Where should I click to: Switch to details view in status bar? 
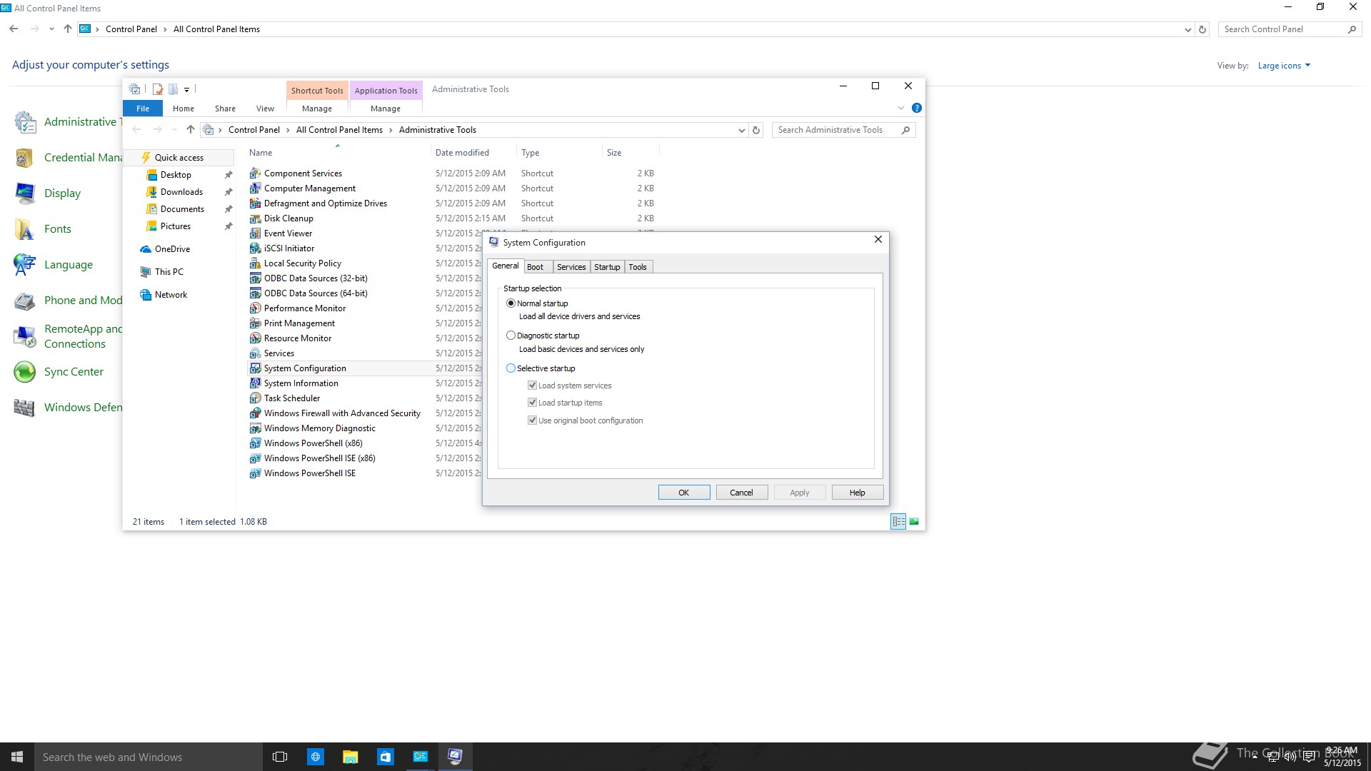[x=898, y=522]
